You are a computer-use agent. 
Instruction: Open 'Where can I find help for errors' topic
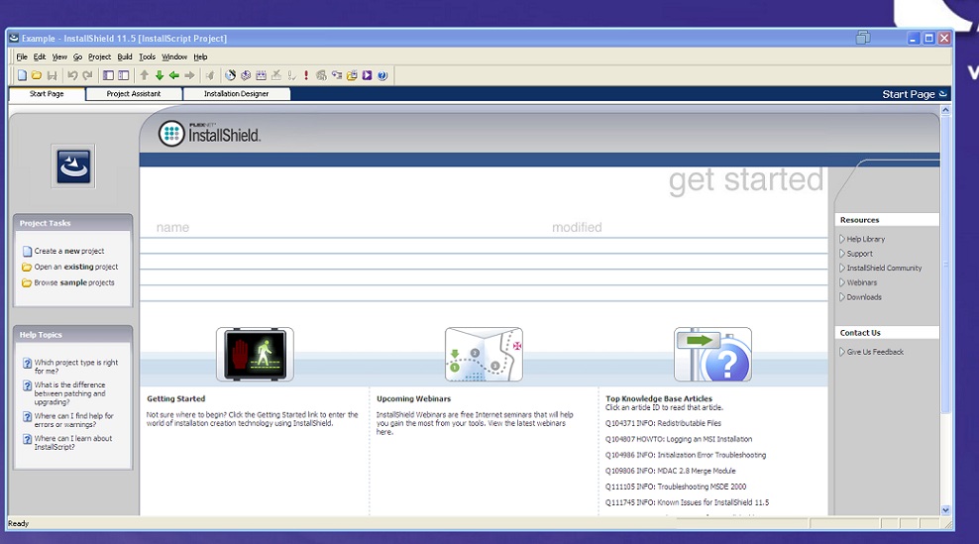(73, 420)
